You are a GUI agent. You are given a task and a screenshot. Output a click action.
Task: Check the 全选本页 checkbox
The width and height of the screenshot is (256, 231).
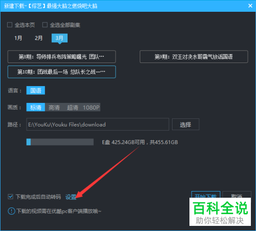tap(10, 25)
